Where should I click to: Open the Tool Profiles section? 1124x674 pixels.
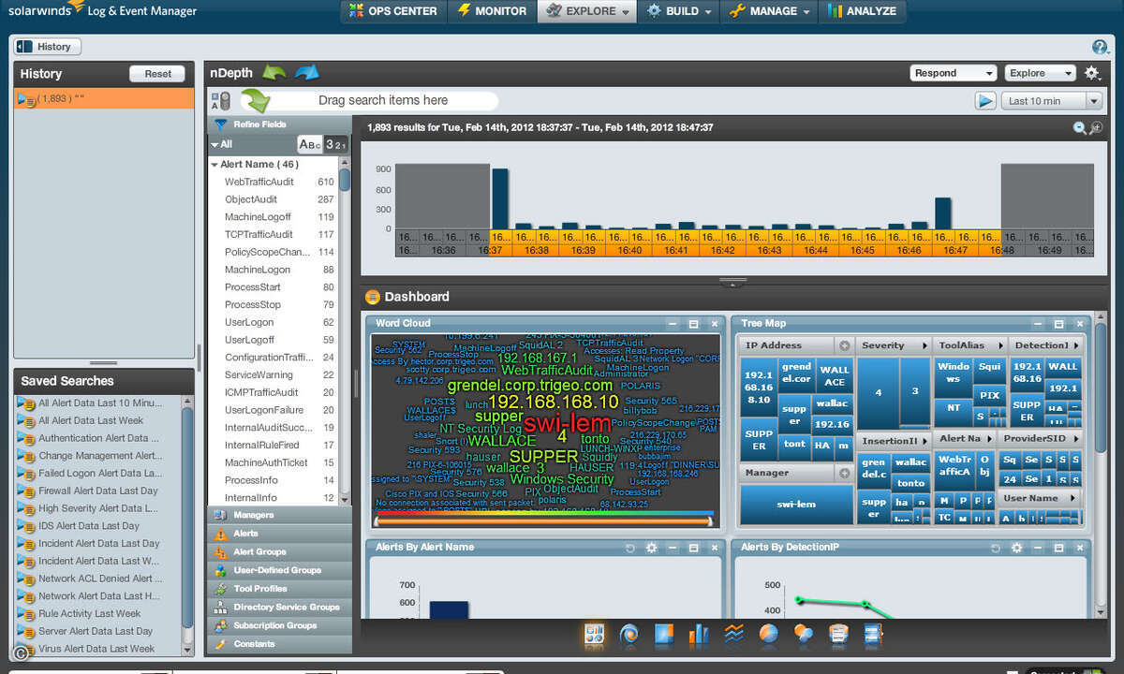279,589
